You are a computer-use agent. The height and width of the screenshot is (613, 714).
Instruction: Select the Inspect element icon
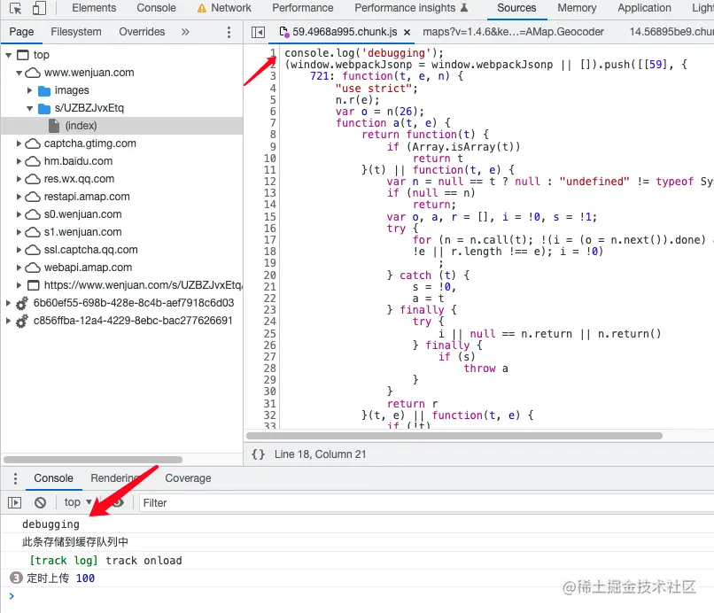[x=14, y=8]
